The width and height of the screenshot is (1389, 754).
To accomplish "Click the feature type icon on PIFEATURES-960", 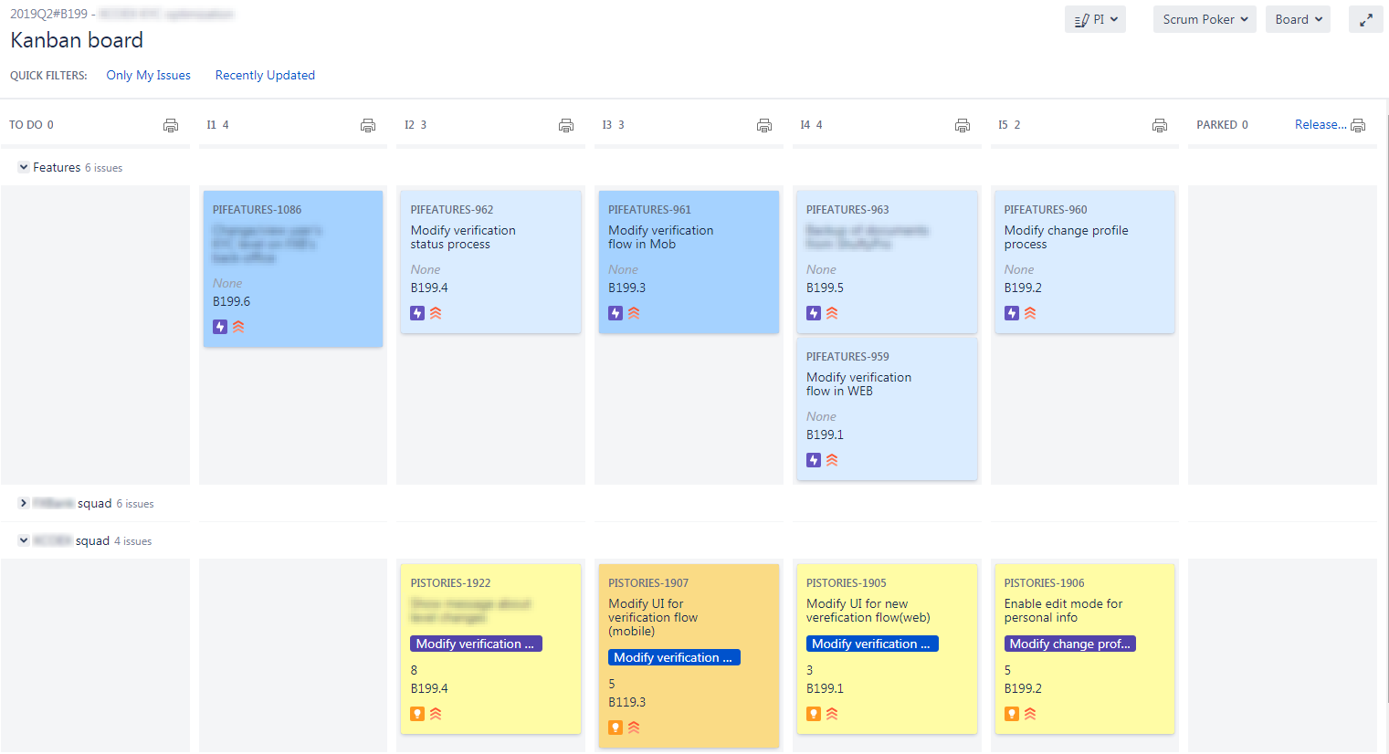I will [1012, 313].
